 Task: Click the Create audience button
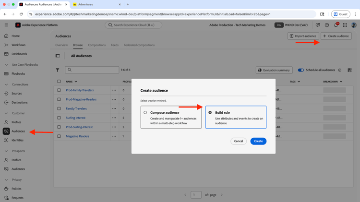(x=336, y=36)
